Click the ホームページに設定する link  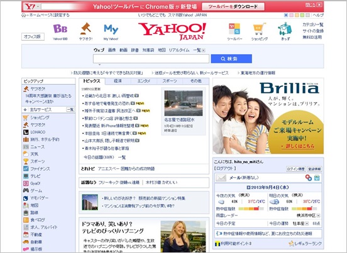click(x=50, y=15)
